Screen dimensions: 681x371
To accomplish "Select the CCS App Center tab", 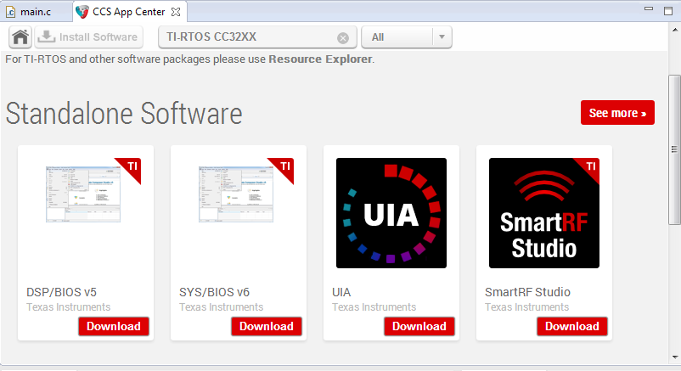I will pos(128,12).
